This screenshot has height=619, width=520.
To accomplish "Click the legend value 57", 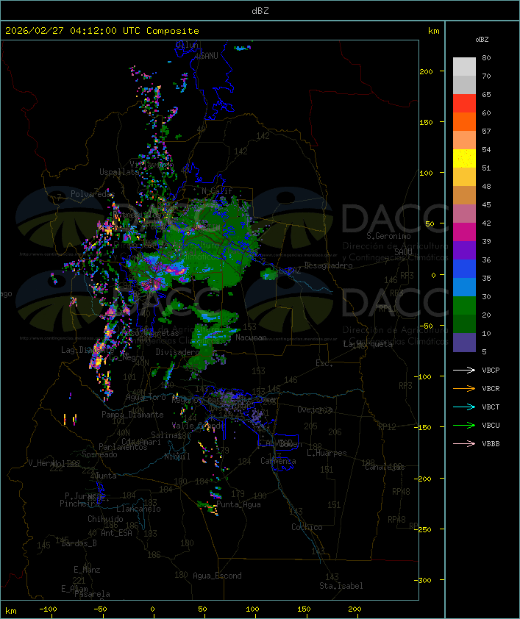I will (486, 131).
